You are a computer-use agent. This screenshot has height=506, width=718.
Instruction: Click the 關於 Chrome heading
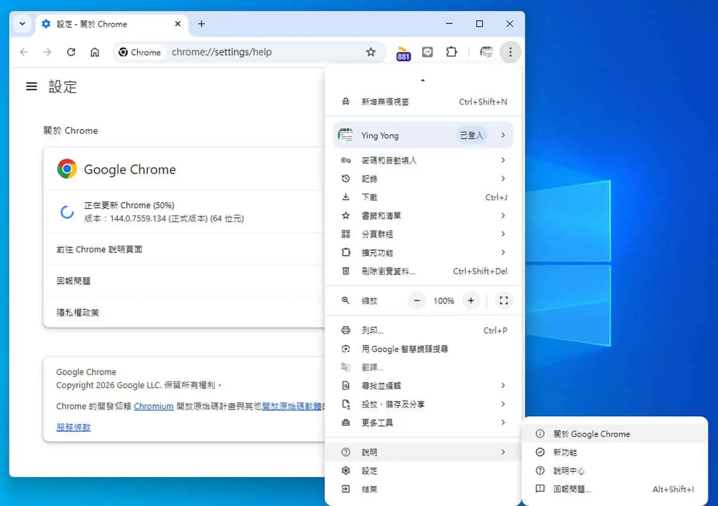click(71, 130)
